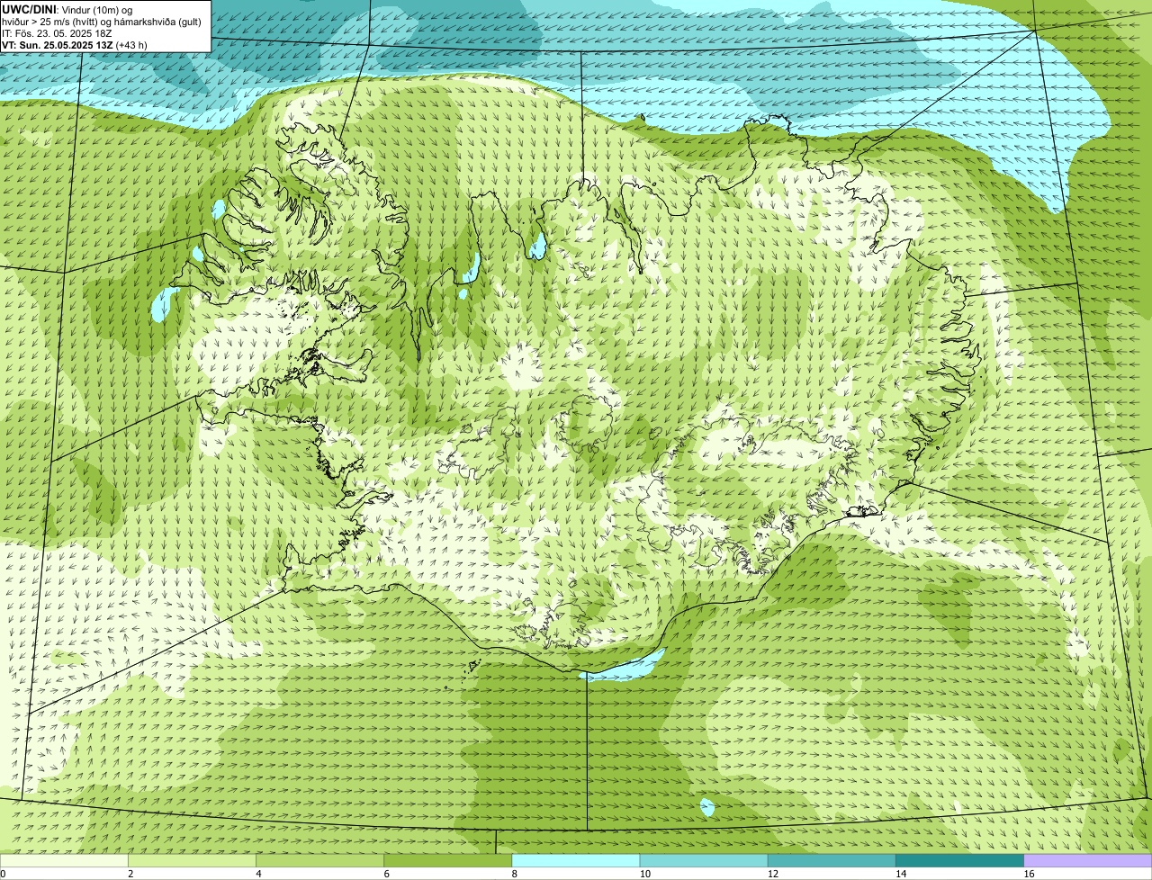Click the "VT: Sun. 25.05.2025 13Z (+43 h)" line
This screenshot has width=1152, height=880.
75,44
